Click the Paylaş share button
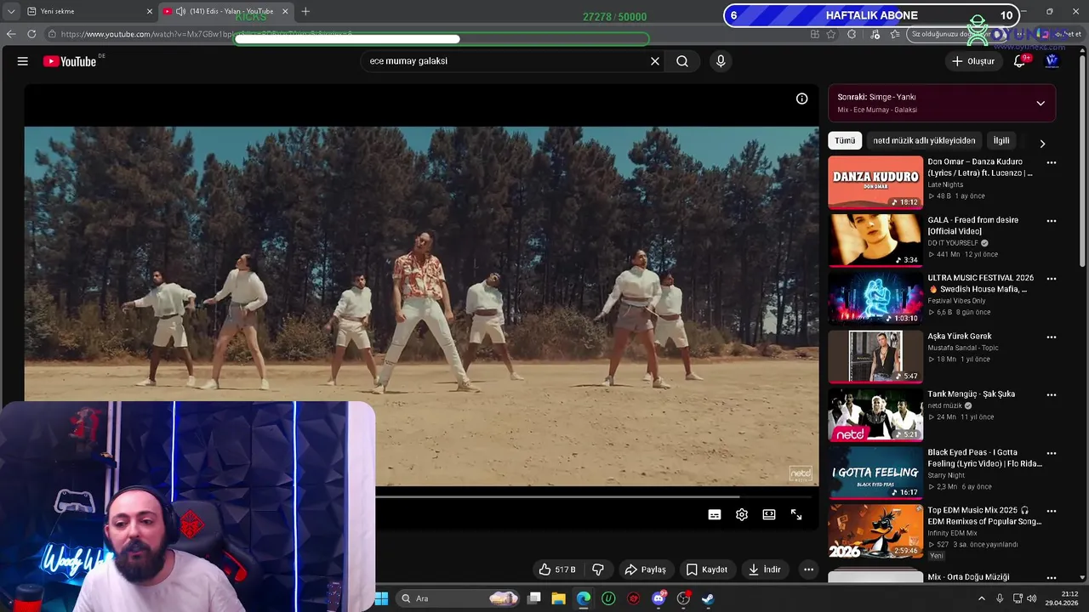 pos(645,569)
